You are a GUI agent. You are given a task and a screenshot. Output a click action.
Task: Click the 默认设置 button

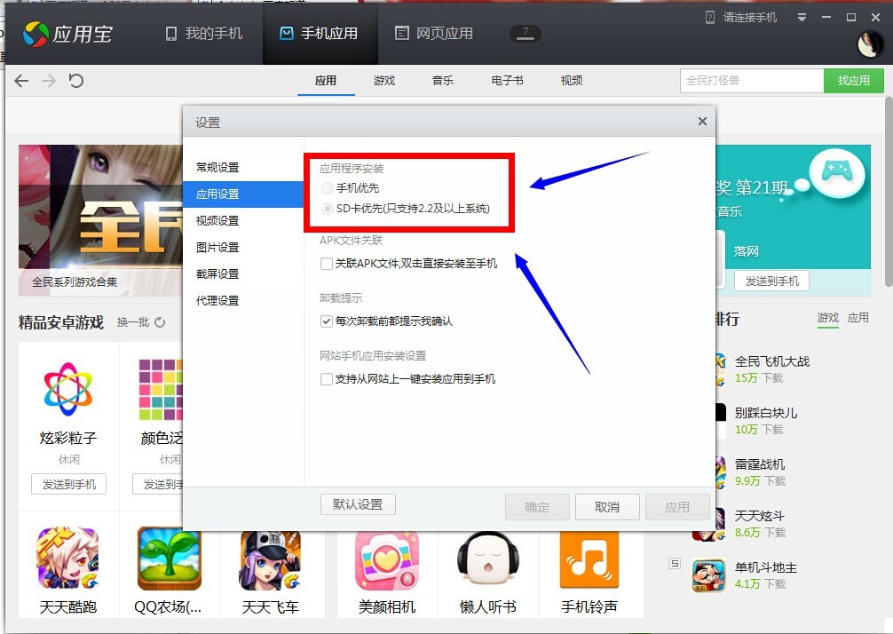358,504
